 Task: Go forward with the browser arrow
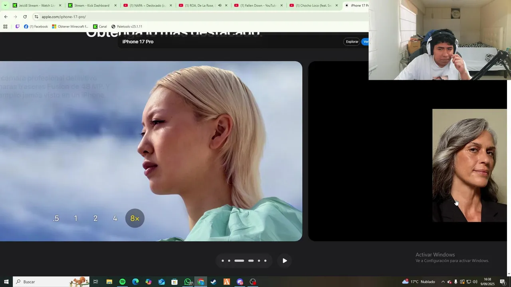coord(15,17)
